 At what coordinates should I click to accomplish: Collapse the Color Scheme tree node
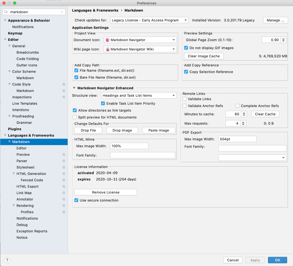(x=9, y=72)
